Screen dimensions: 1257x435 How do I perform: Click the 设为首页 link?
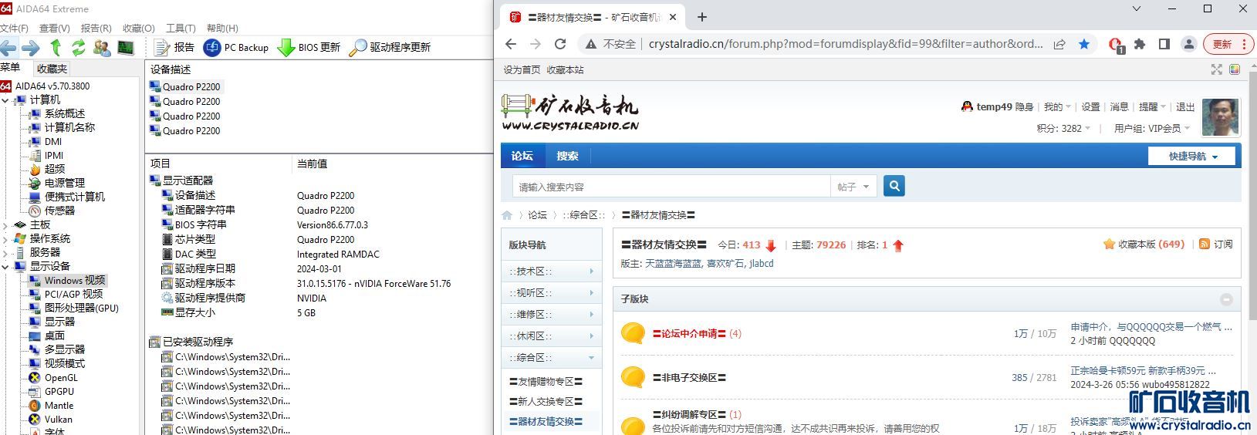coord(522,69)
